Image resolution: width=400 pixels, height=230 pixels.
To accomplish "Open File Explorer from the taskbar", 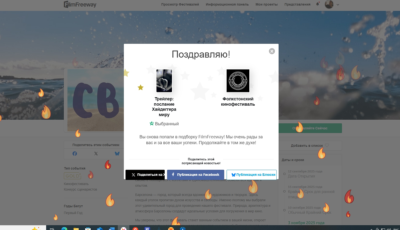I will point(76,229).
